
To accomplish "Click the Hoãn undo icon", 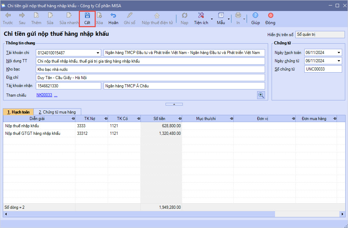I will pyautogui.click(x=113, y=15).
